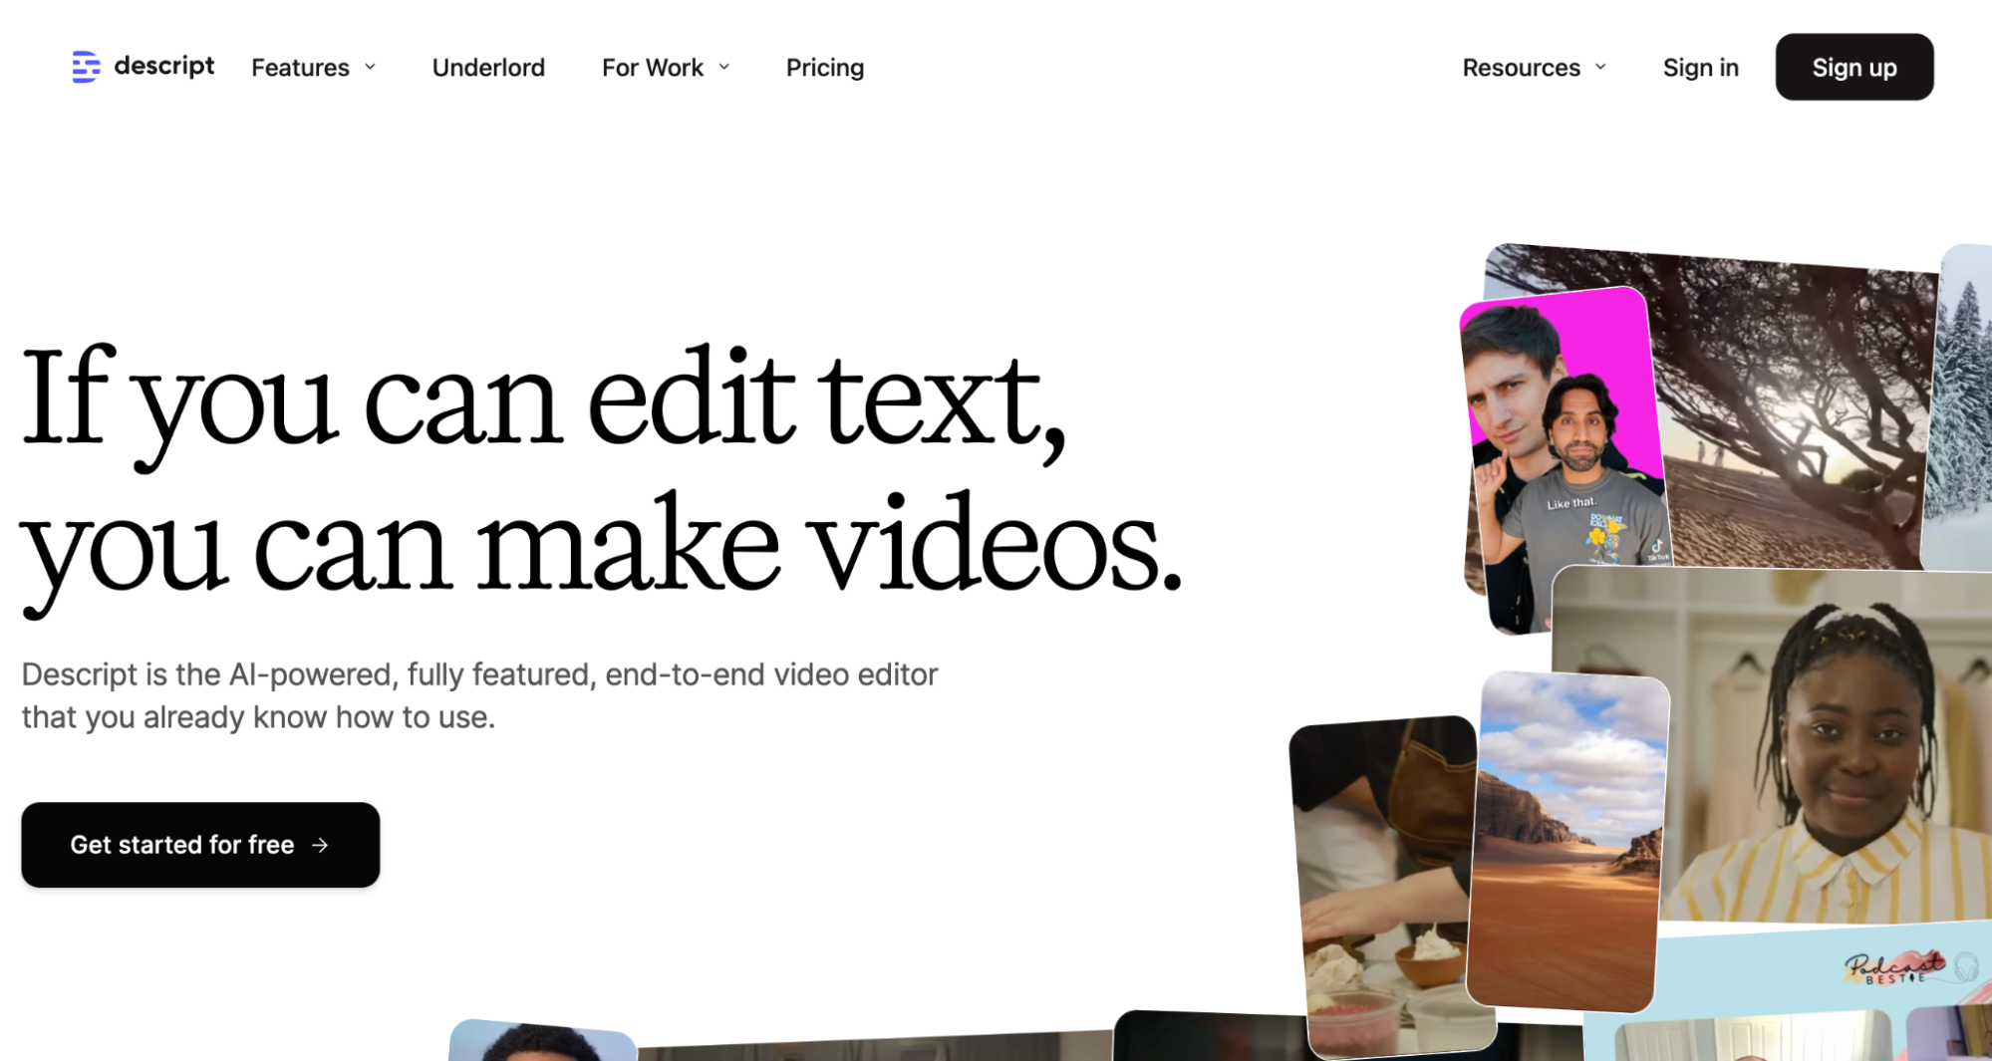Open the Resources menu
The image size is (1992, 1061).
click(x=1534, y=67)
